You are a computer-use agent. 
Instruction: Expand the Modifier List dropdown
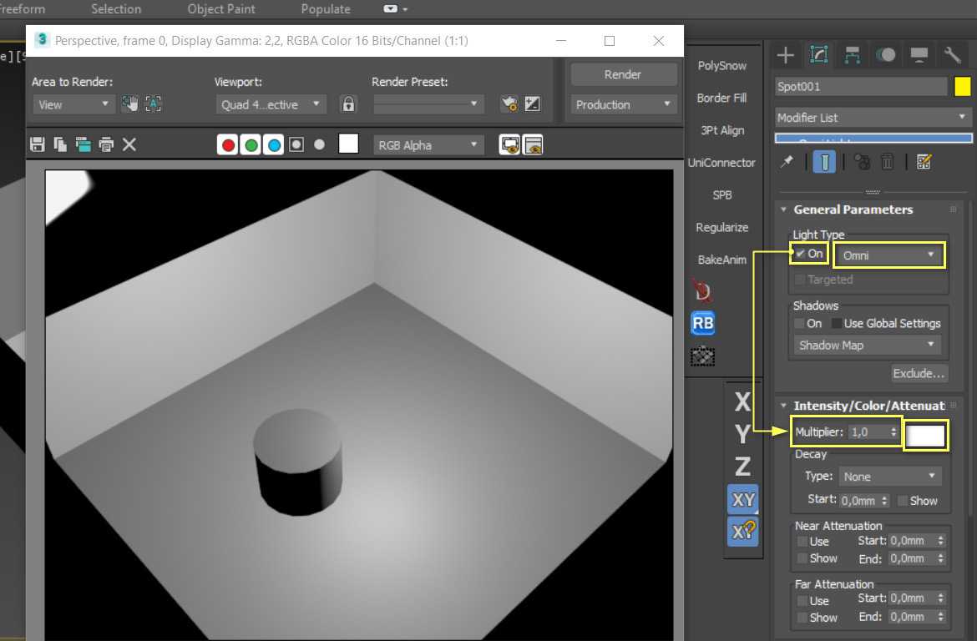click(x=873, y=118)
